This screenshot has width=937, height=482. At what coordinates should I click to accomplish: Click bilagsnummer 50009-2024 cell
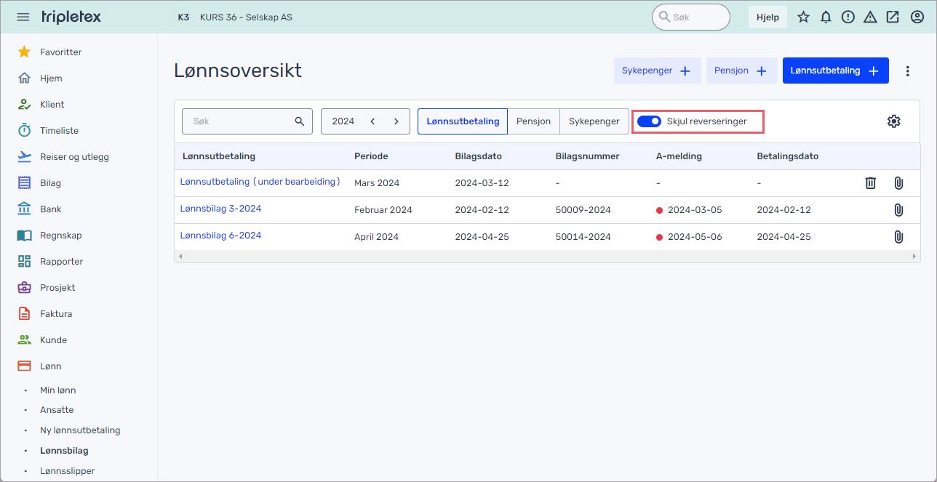tap(583, 210)
